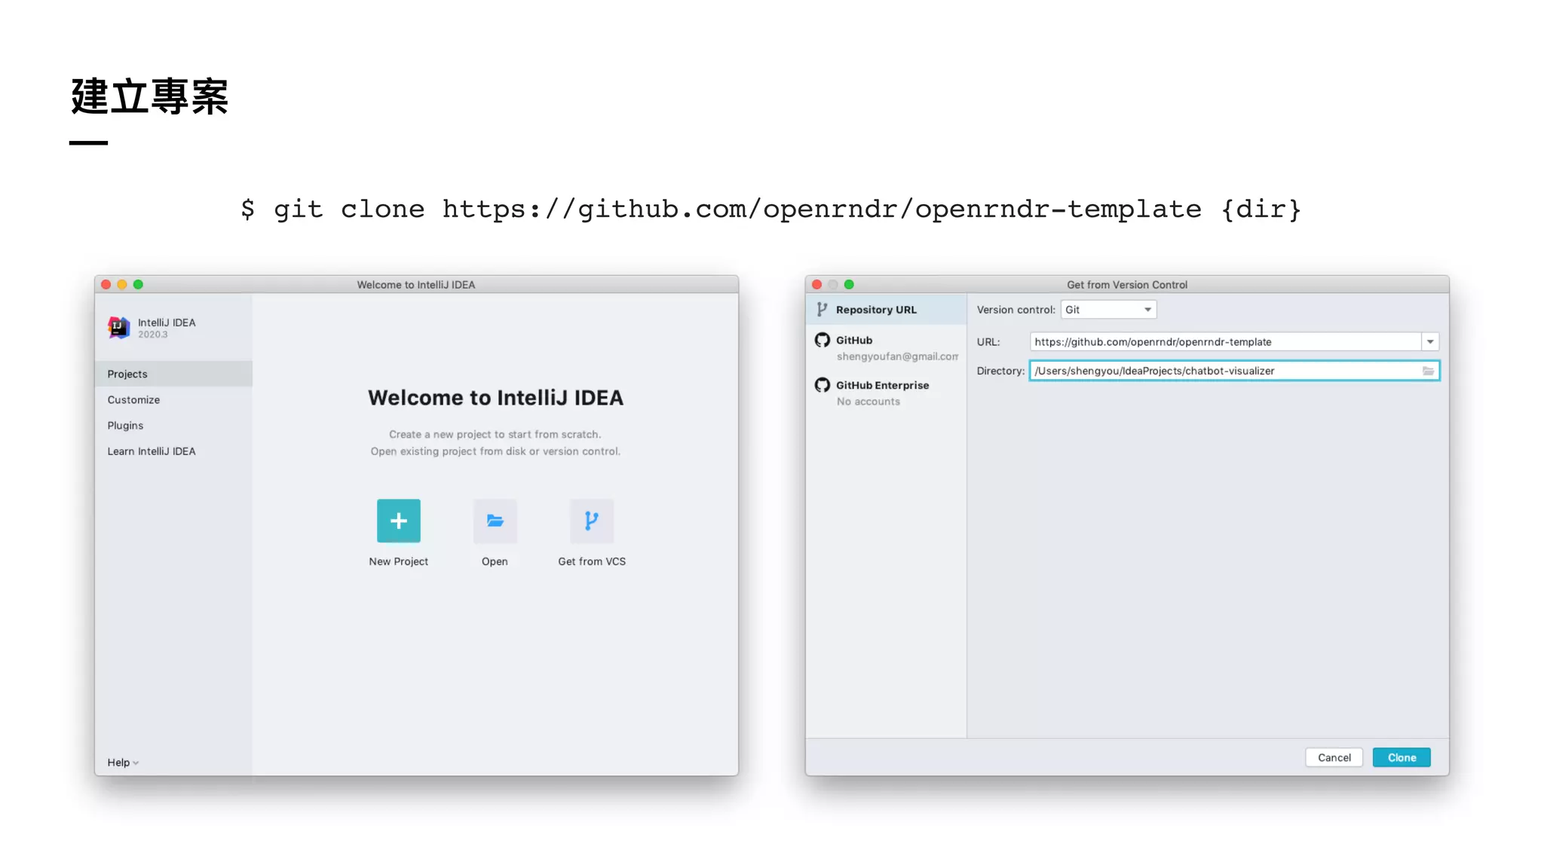This screenshot has width=1544, height=868.
Task: Click the GitHub octocat icon
Action: pyautogui.click(x=822, y=341)
